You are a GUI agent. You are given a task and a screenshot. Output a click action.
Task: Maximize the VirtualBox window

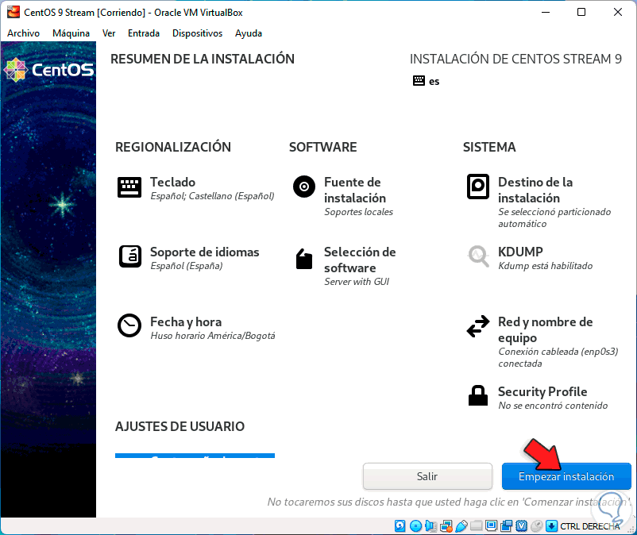coord(581,12)
